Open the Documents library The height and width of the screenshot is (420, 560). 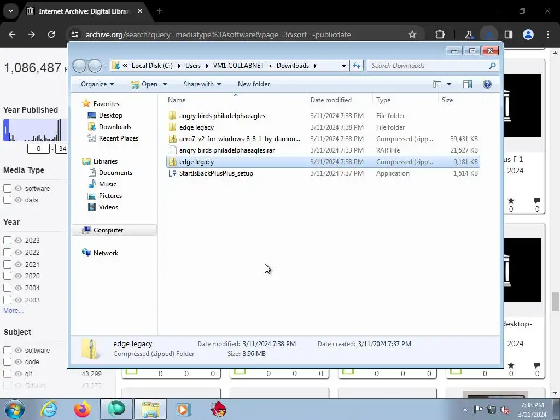[115, 172]
